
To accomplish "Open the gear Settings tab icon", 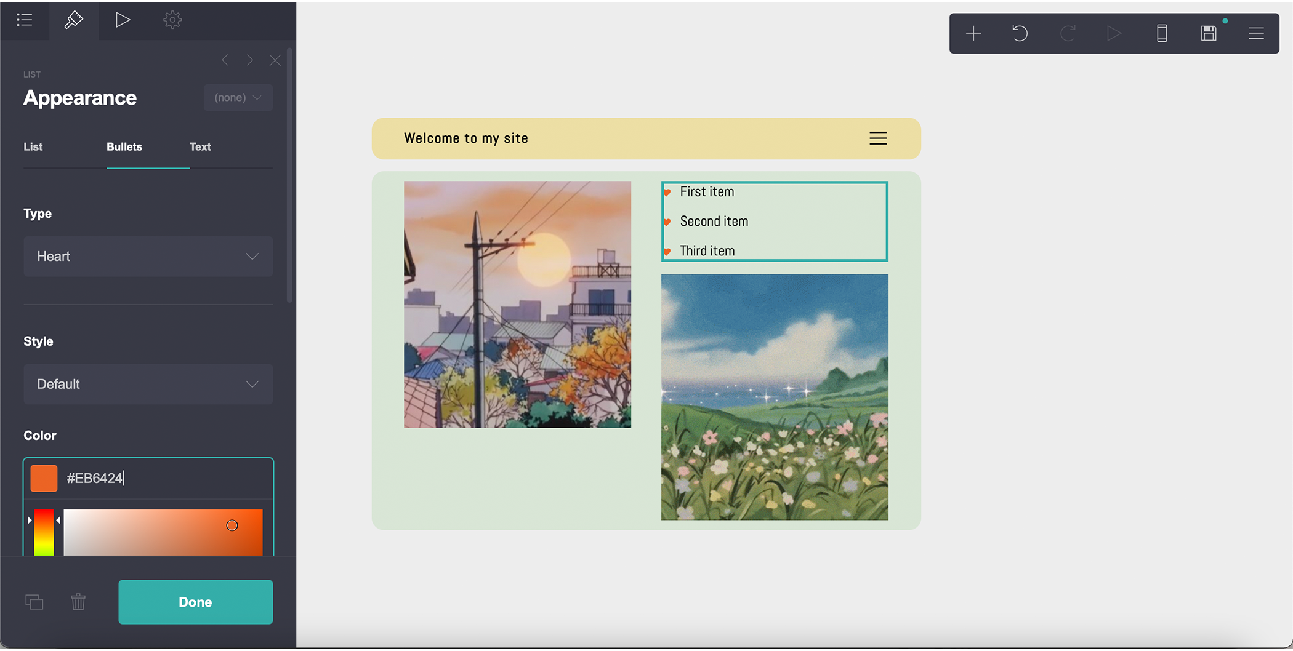I will [x=172, y=20].
